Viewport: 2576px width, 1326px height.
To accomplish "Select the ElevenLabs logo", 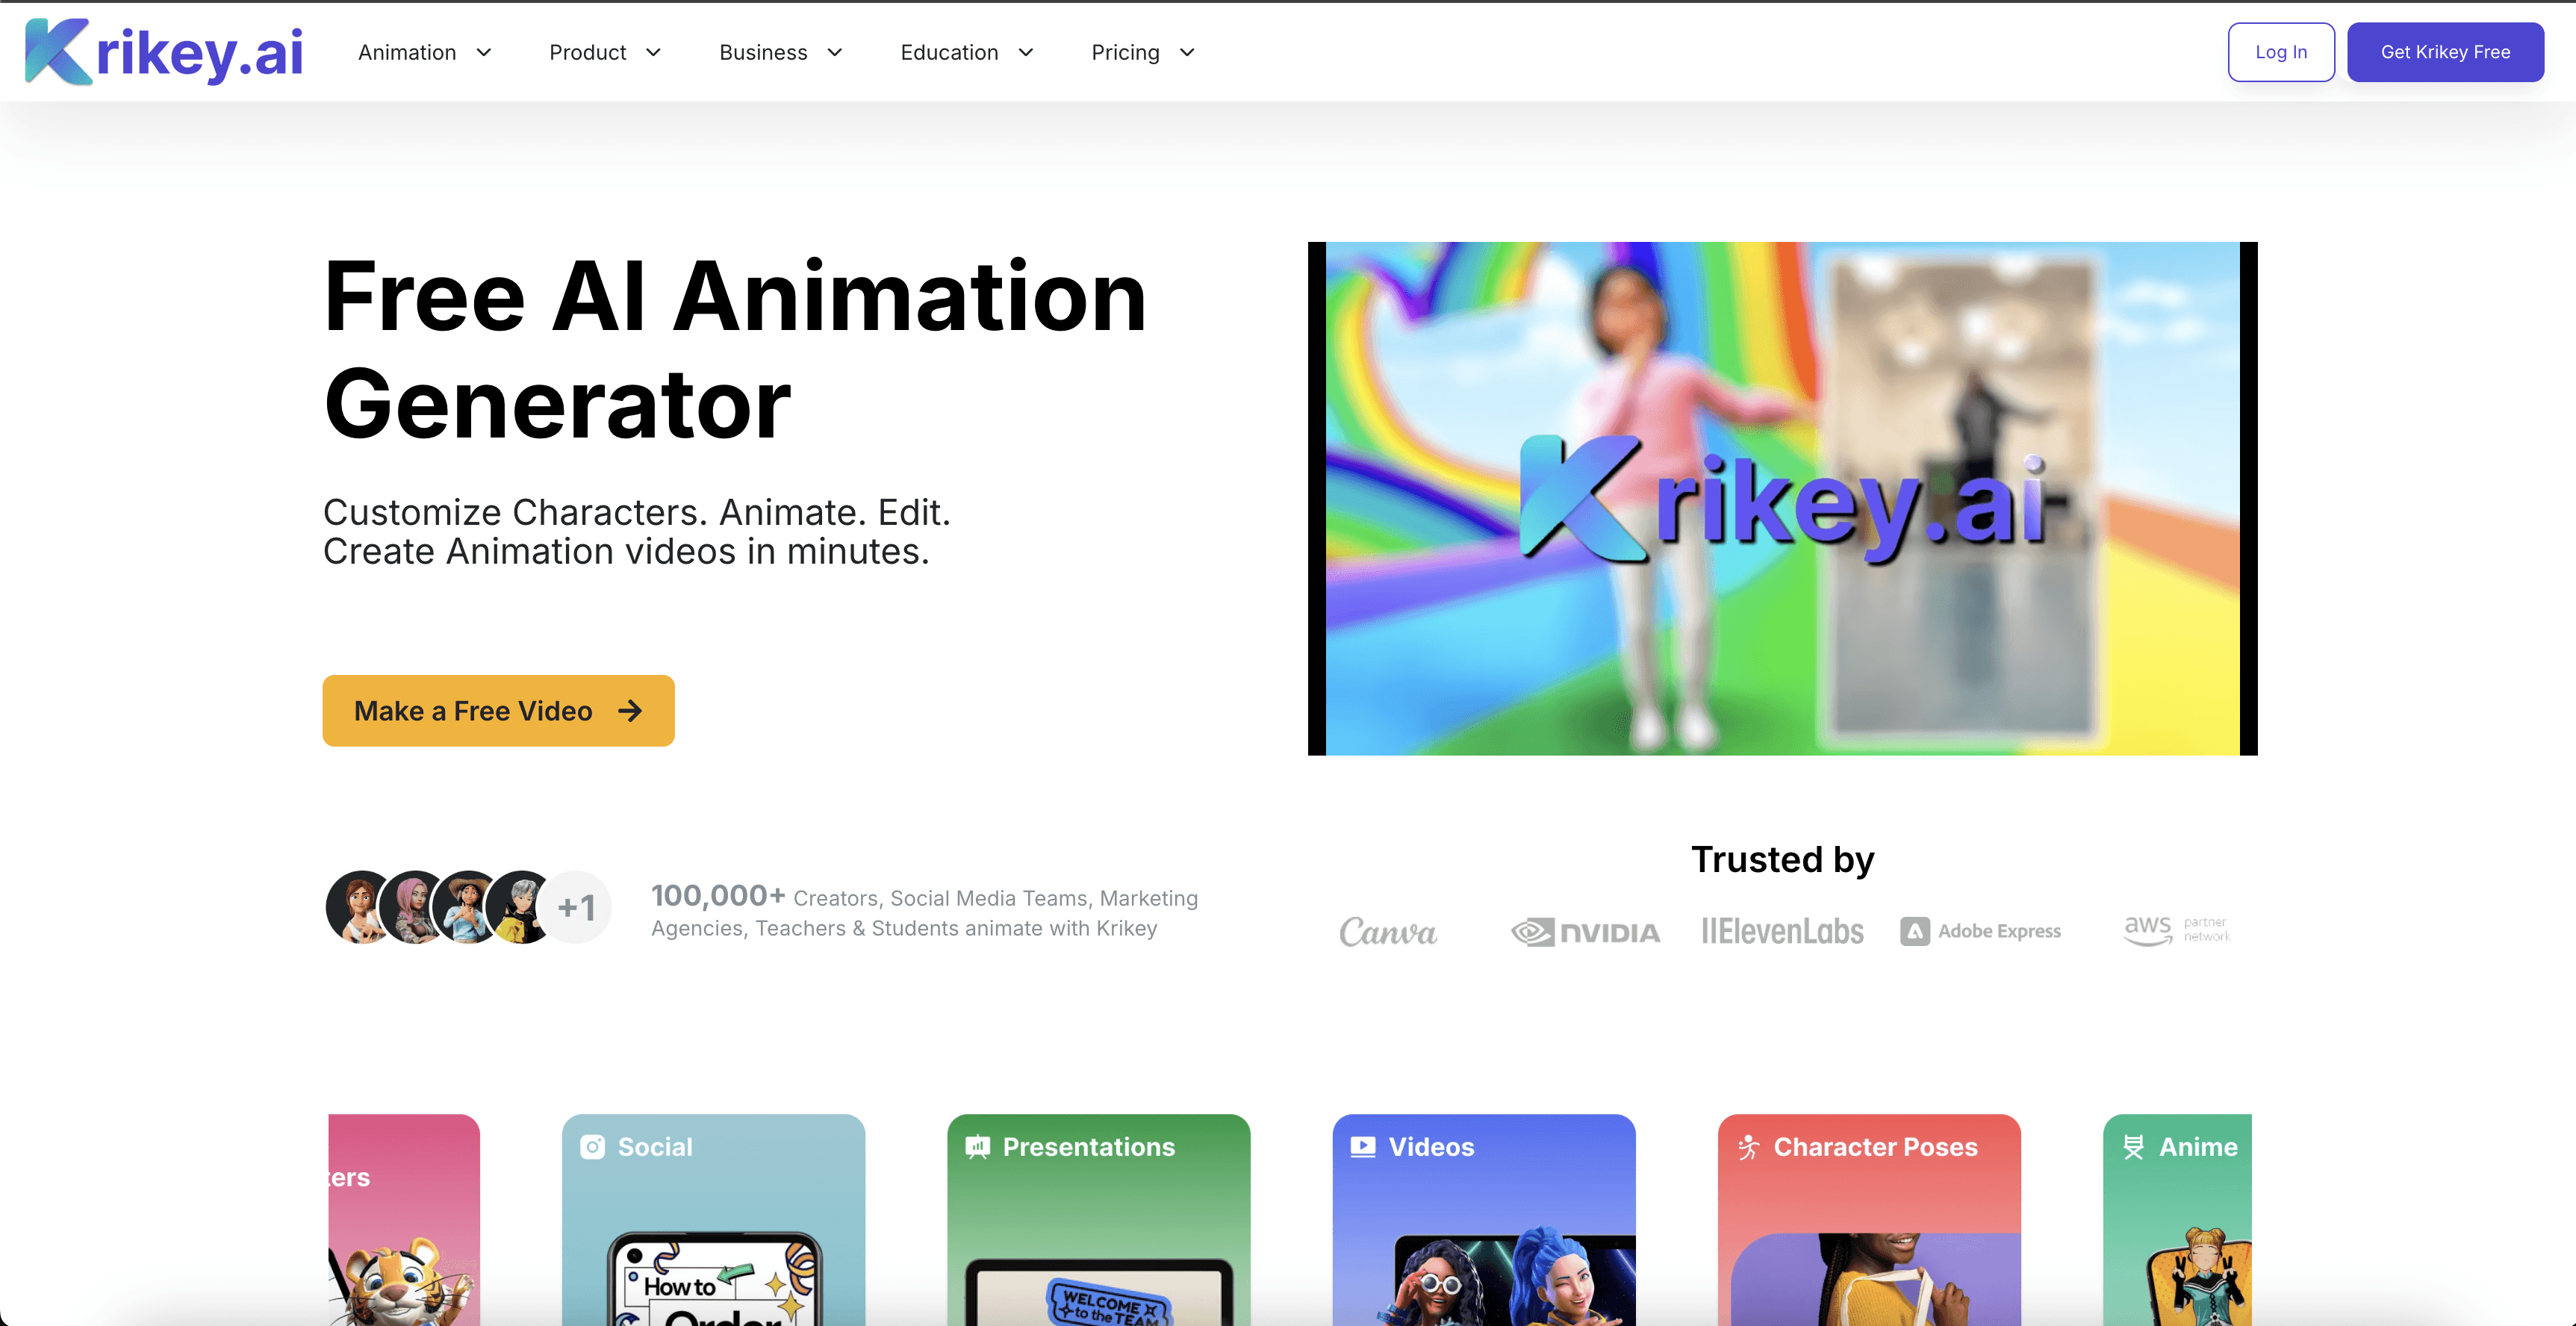I will 1782,931.
